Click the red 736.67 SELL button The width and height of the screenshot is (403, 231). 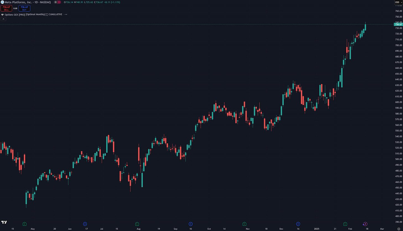(6, 8)
